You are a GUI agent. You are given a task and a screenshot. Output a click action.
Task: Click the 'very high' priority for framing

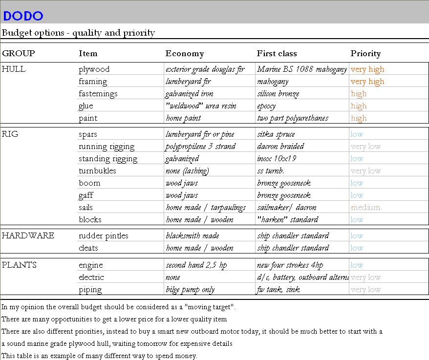(367, 82)
